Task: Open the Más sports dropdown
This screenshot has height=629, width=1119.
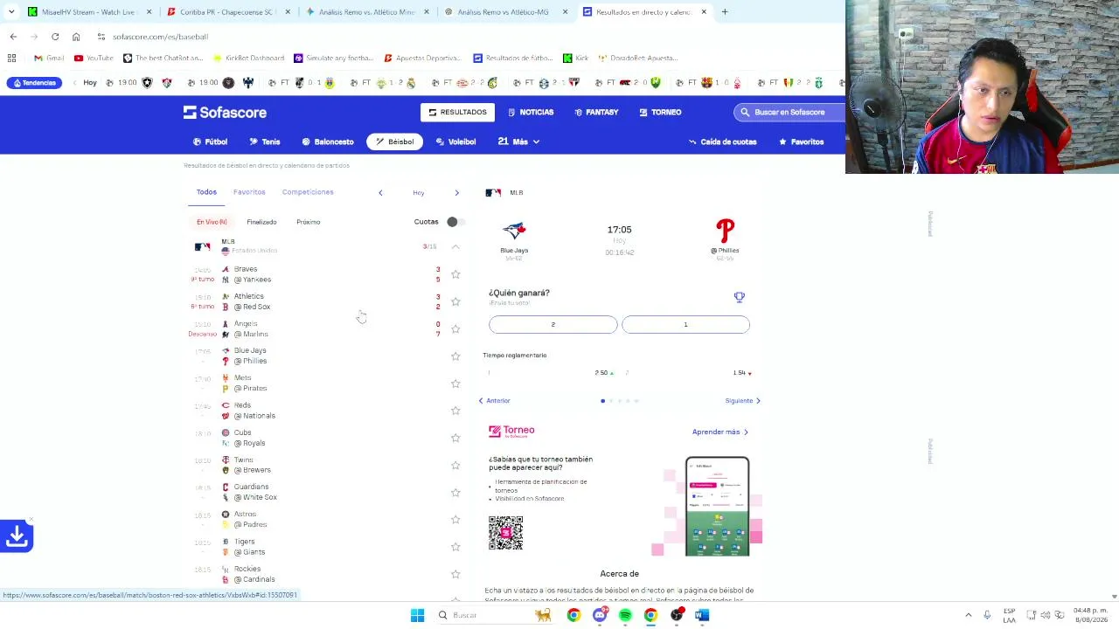Action: click(519, 142)
